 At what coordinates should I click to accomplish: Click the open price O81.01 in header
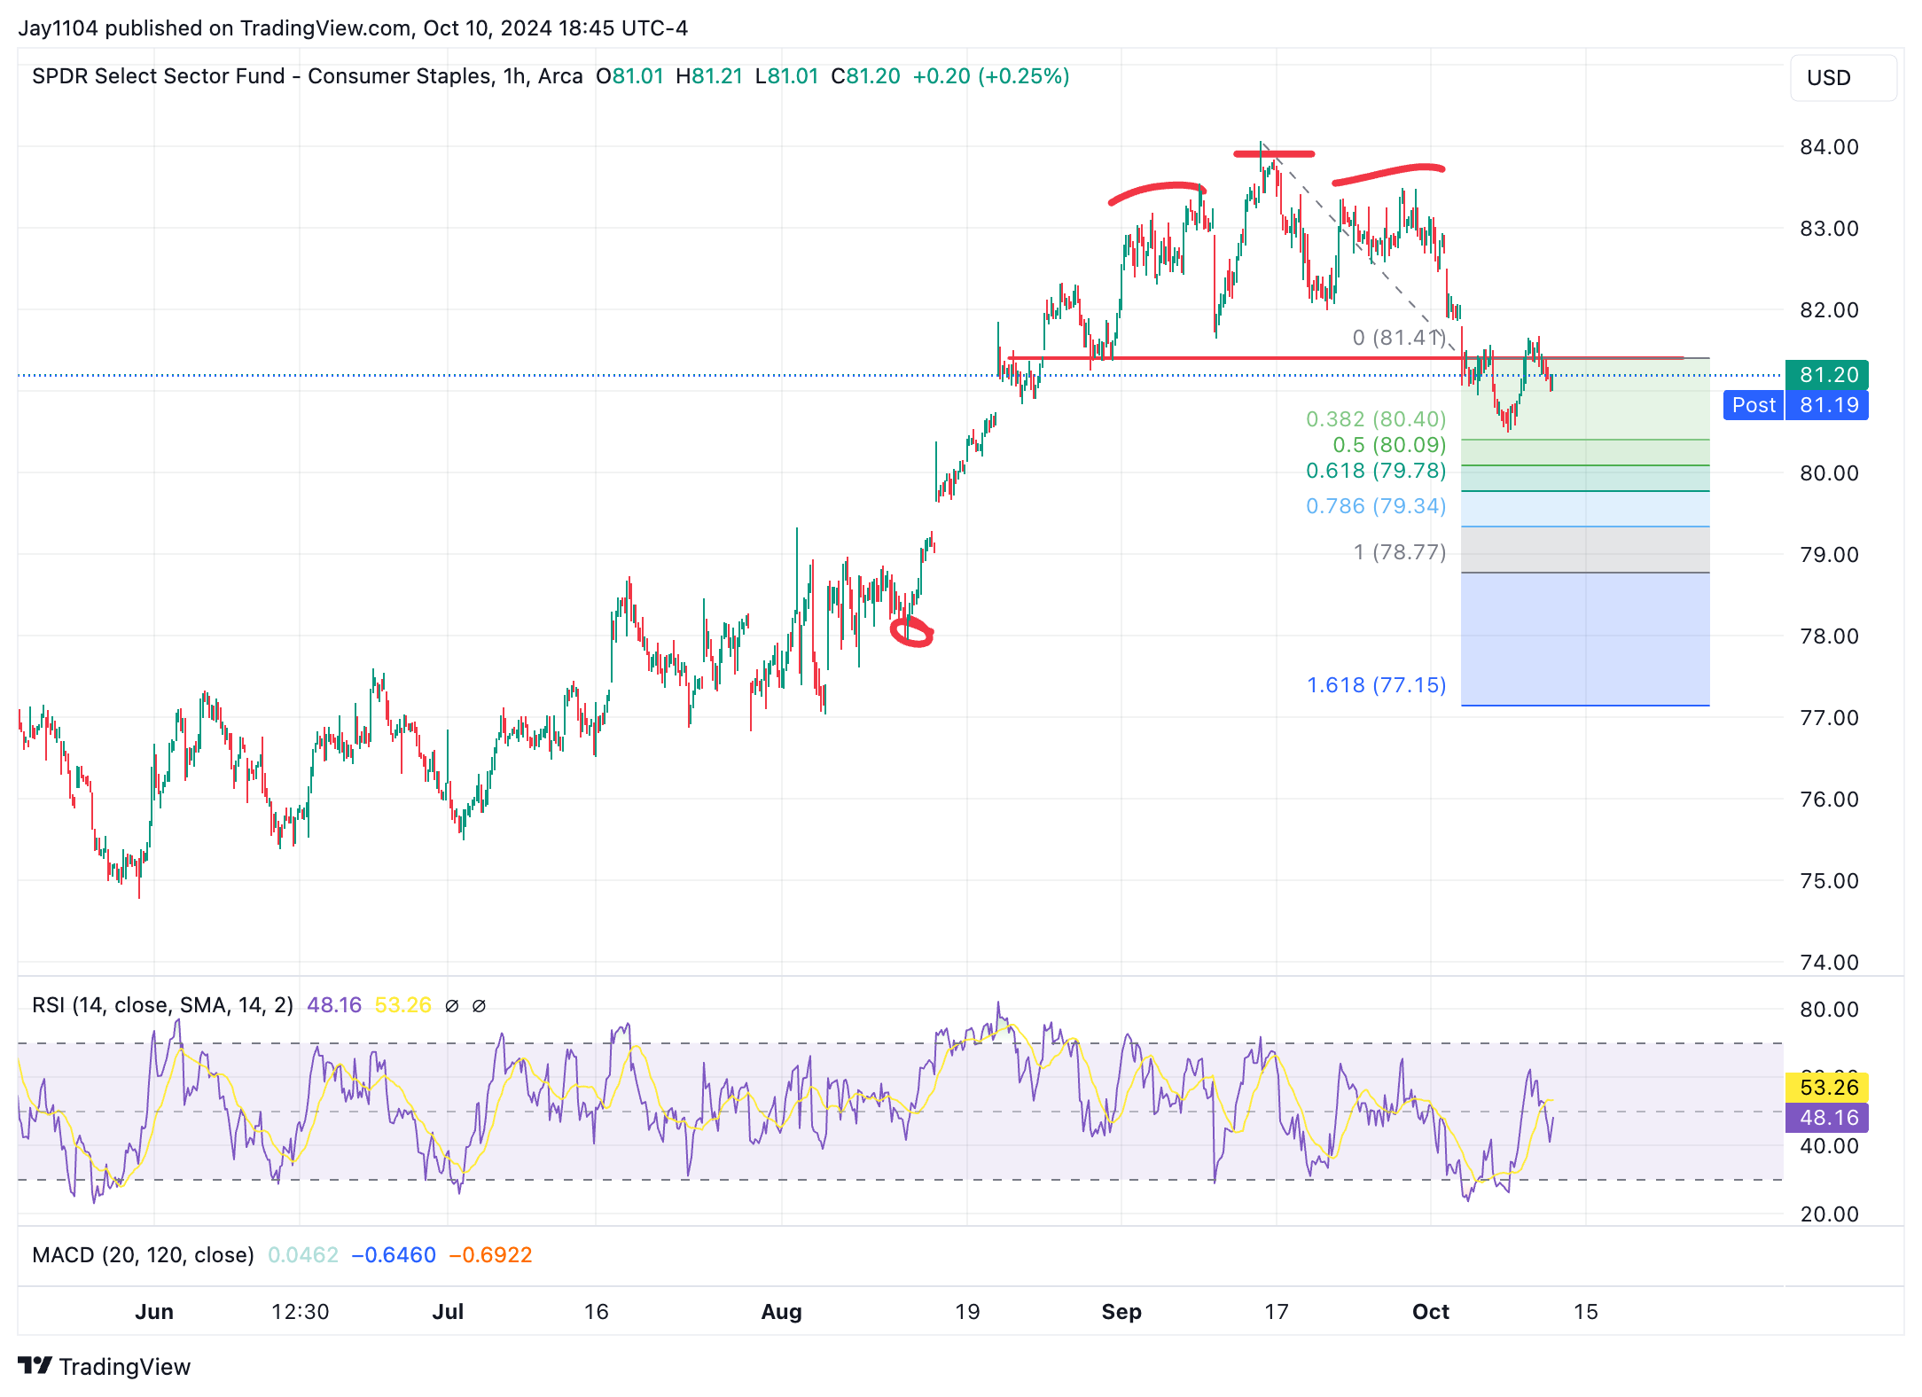pyautogui.click(x=629, y=76)
